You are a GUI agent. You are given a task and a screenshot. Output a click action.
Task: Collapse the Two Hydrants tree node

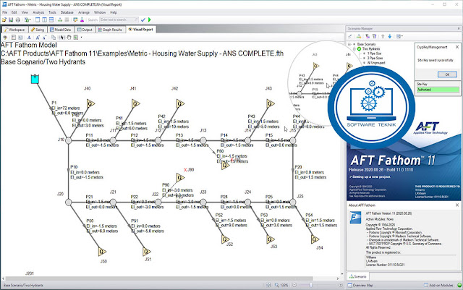coord(354,49)
